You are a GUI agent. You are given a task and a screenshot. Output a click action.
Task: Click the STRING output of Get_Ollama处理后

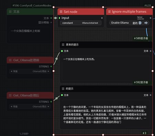51,102
